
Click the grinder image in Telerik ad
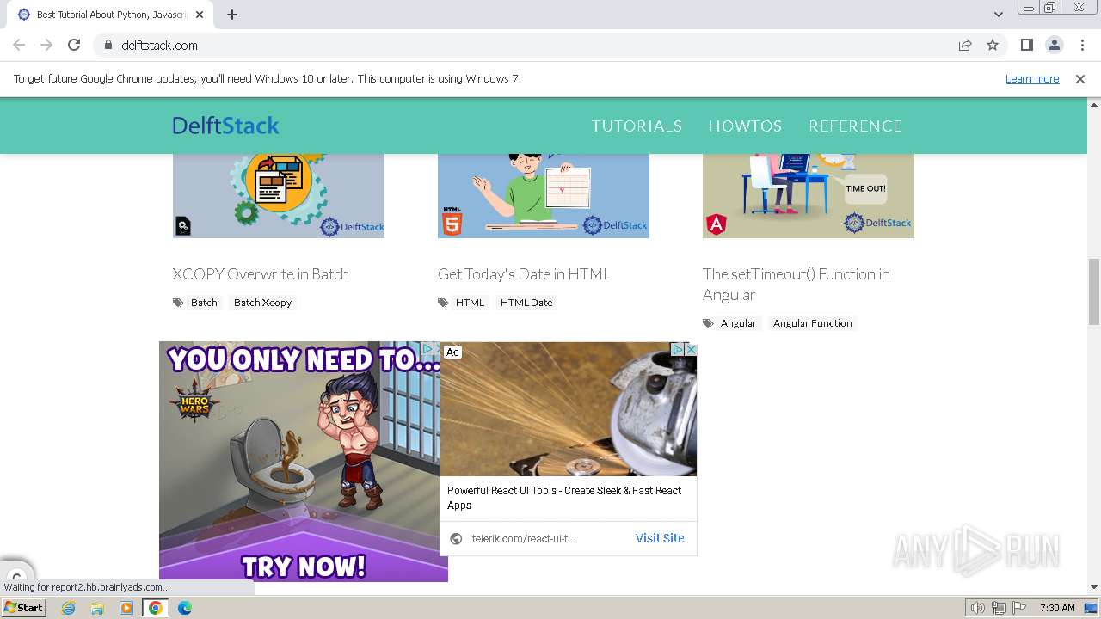coord(569,409)
